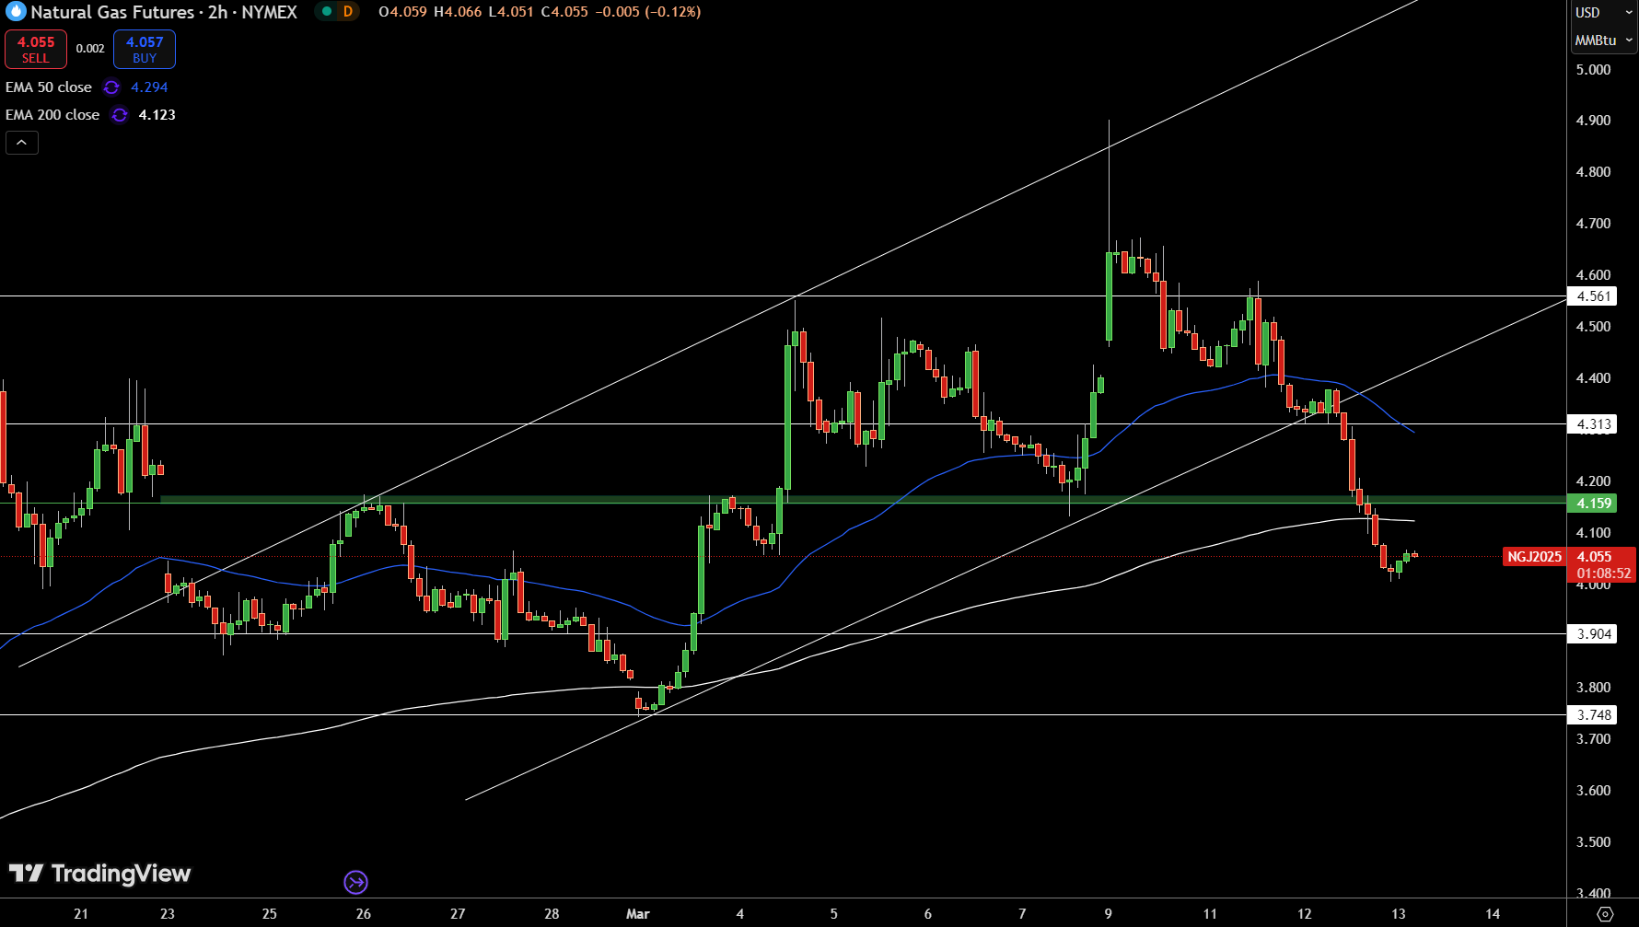Click the purple go-to-latest-bar arrow icon
The width and height of the screenshot is (1639, 927).
pyautogui.click(x=355, y=883)
